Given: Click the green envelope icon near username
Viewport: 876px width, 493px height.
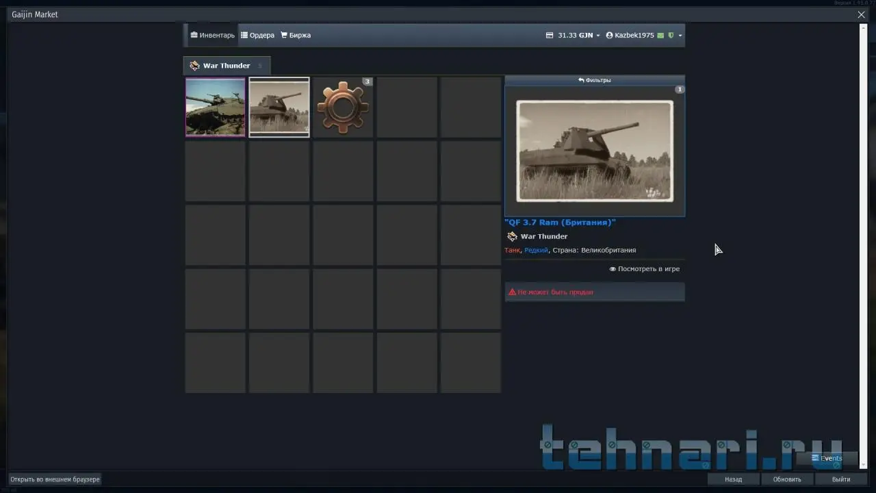Looking at the screenshot, I should click(660, 36).
